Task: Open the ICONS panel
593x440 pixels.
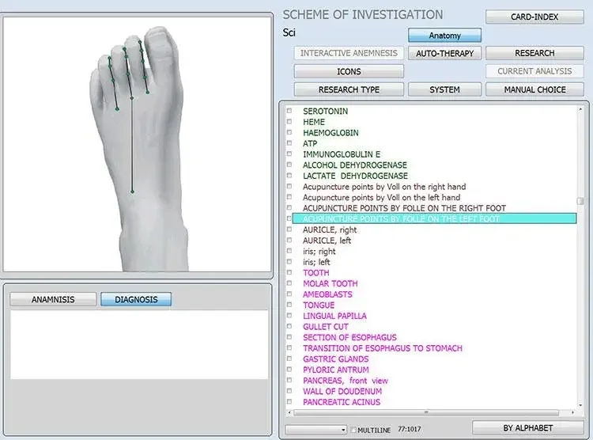Action: coord(349,71)
